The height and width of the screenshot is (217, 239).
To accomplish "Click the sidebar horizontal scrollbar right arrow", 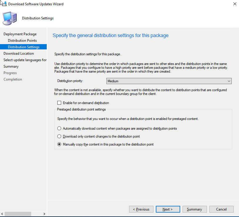I will pyautogui.click(x=44, y=214).
